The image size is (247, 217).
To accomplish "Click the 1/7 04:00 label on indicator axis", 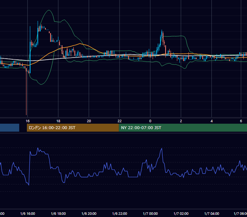I will click(211, 213).
